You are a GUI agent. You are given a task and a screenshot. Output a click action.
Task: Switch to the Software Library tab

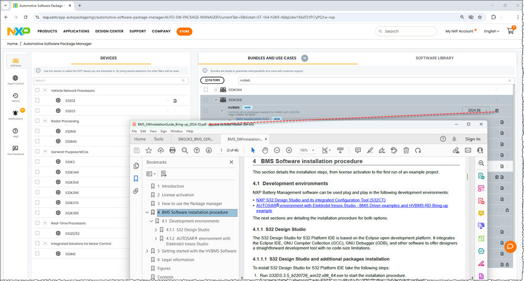pyautogui.click(x=434, y=58)
